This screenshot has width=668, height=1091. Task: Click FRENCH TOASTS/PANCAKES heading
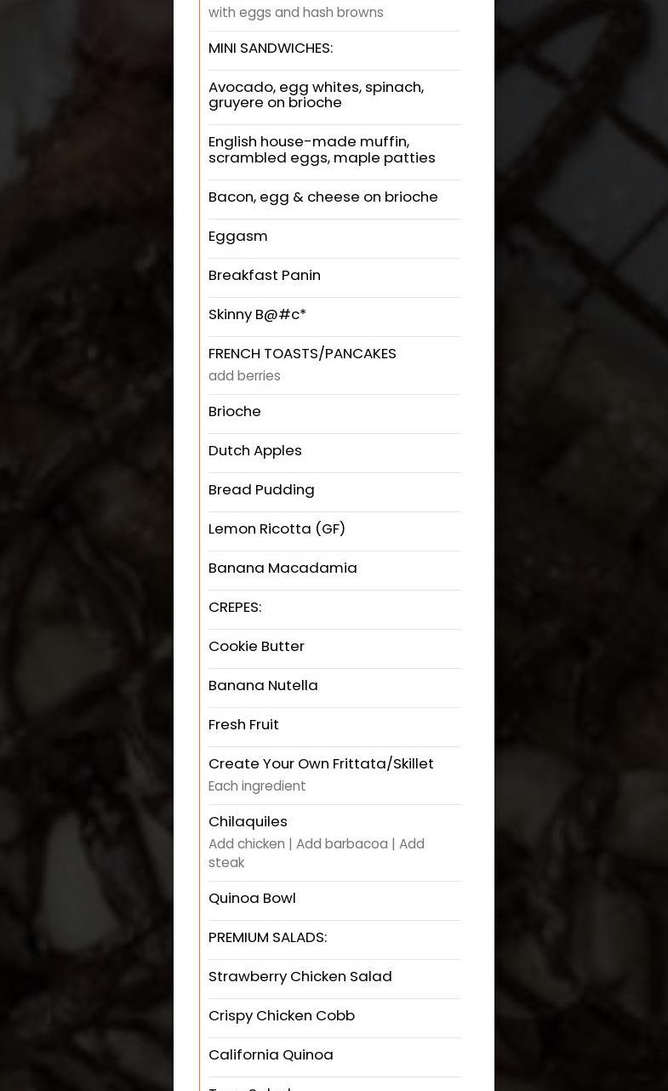coord(302,354)
